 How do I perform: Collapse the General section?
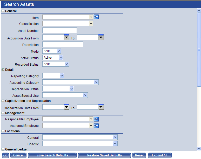tap(3, 11)
